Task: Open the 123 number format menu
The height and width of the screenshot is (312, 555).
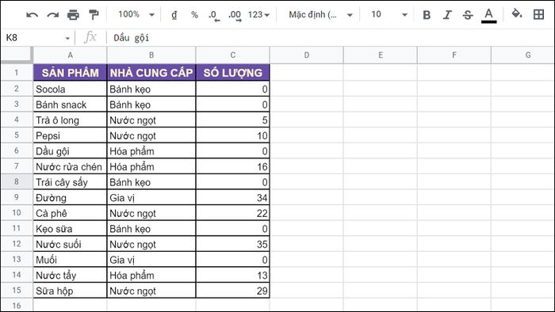Action: click(x=258, y=15)
